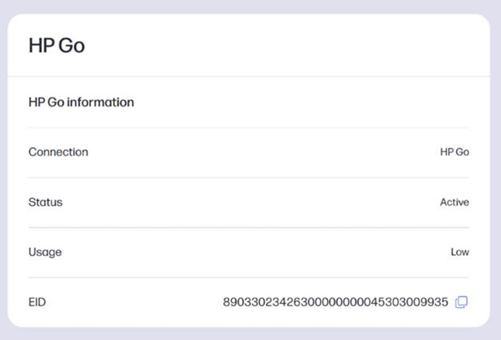Click the Status row label
Screen dimensions: 501x340
pyautogui.click(x=45, y=202)
